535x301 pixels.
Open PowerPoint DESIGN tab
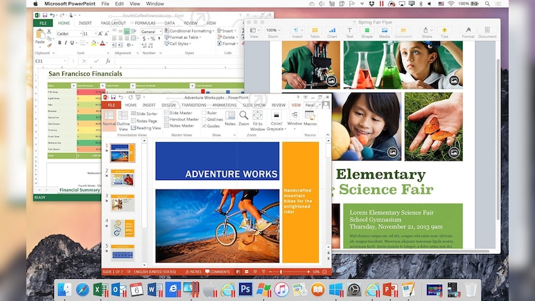(168, 105)
